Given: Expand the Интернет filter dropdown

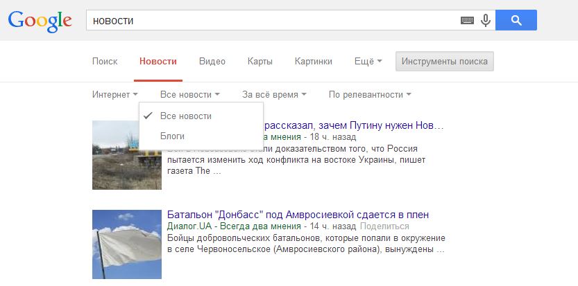Looking at the screenshot, I should pyautogui.click(x=115, y=94).
